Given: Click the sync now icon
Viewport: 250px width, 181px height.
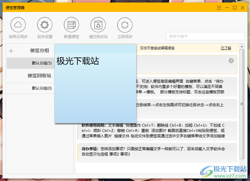Looking at the screenshot, I should (x=125, y=25).
